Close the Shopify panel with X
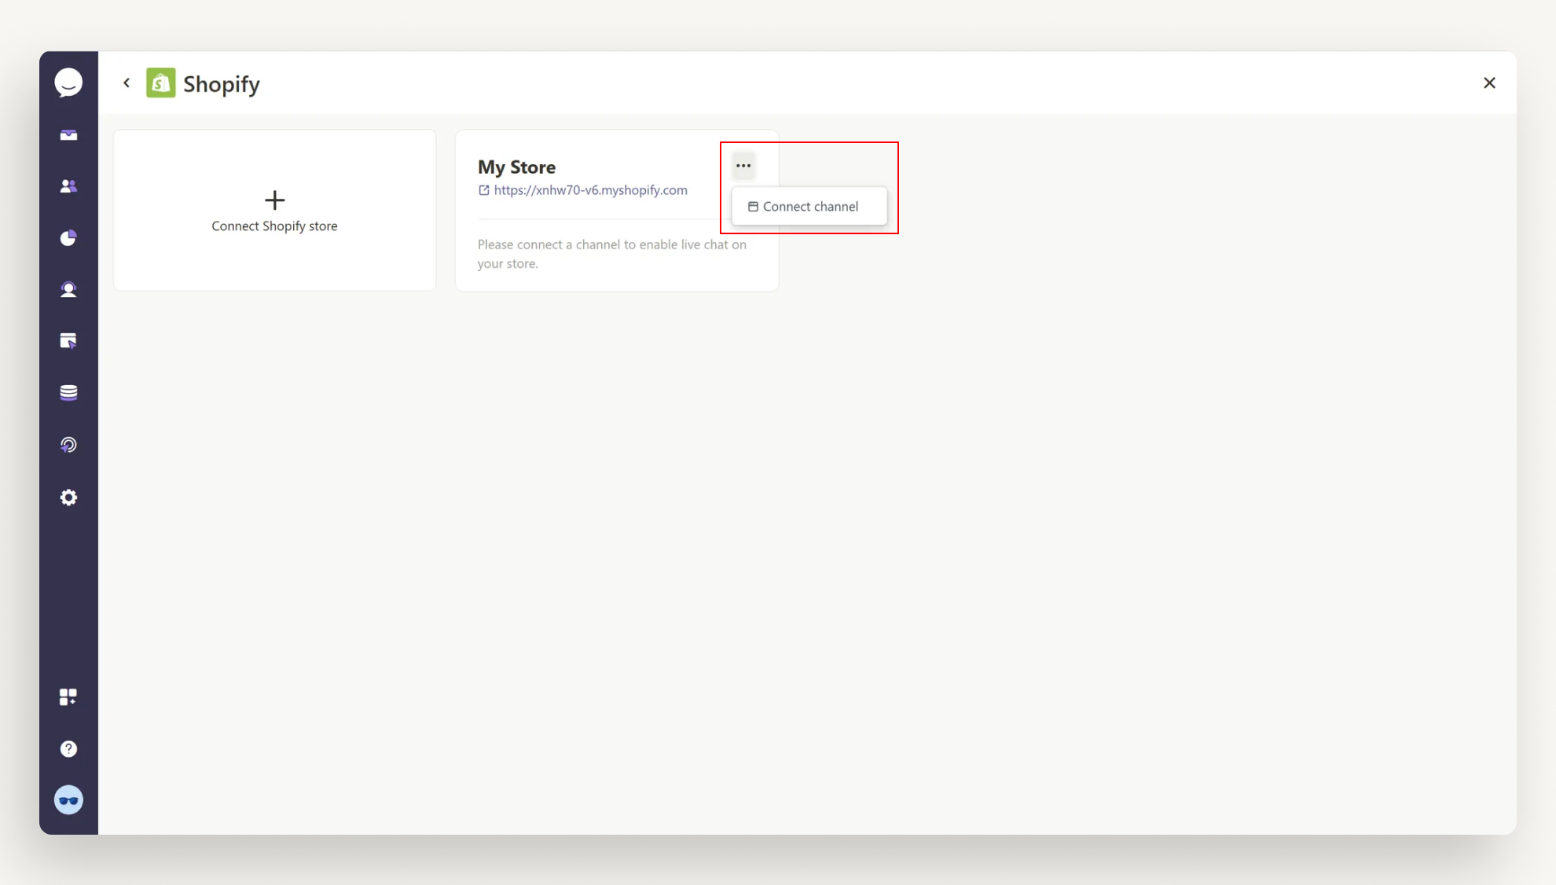1556x885 pixels. tap(1489, 83)
